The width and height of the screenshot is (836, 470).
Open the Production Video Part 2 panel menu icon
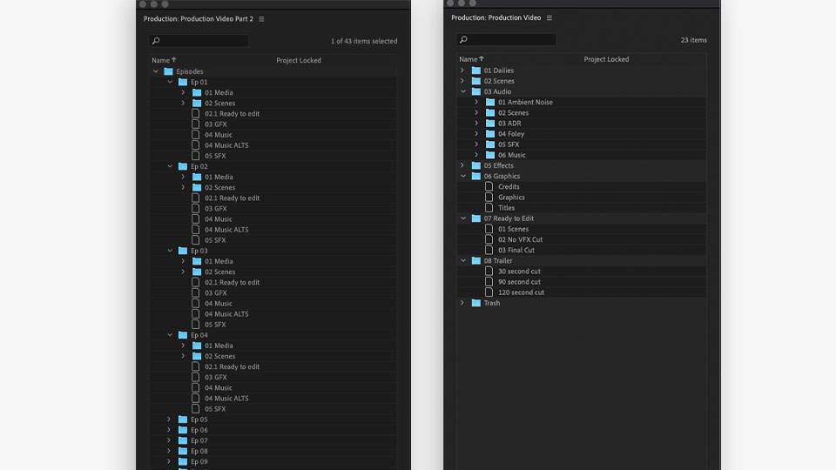click(261, 19)
